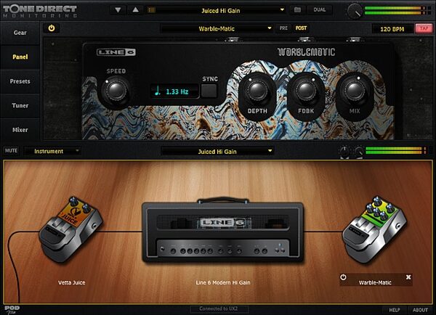This screenshot has height=315, width=436.
Task: Click the Line 6 Modern Hi Gain label
Action: [x=223, y=282]
